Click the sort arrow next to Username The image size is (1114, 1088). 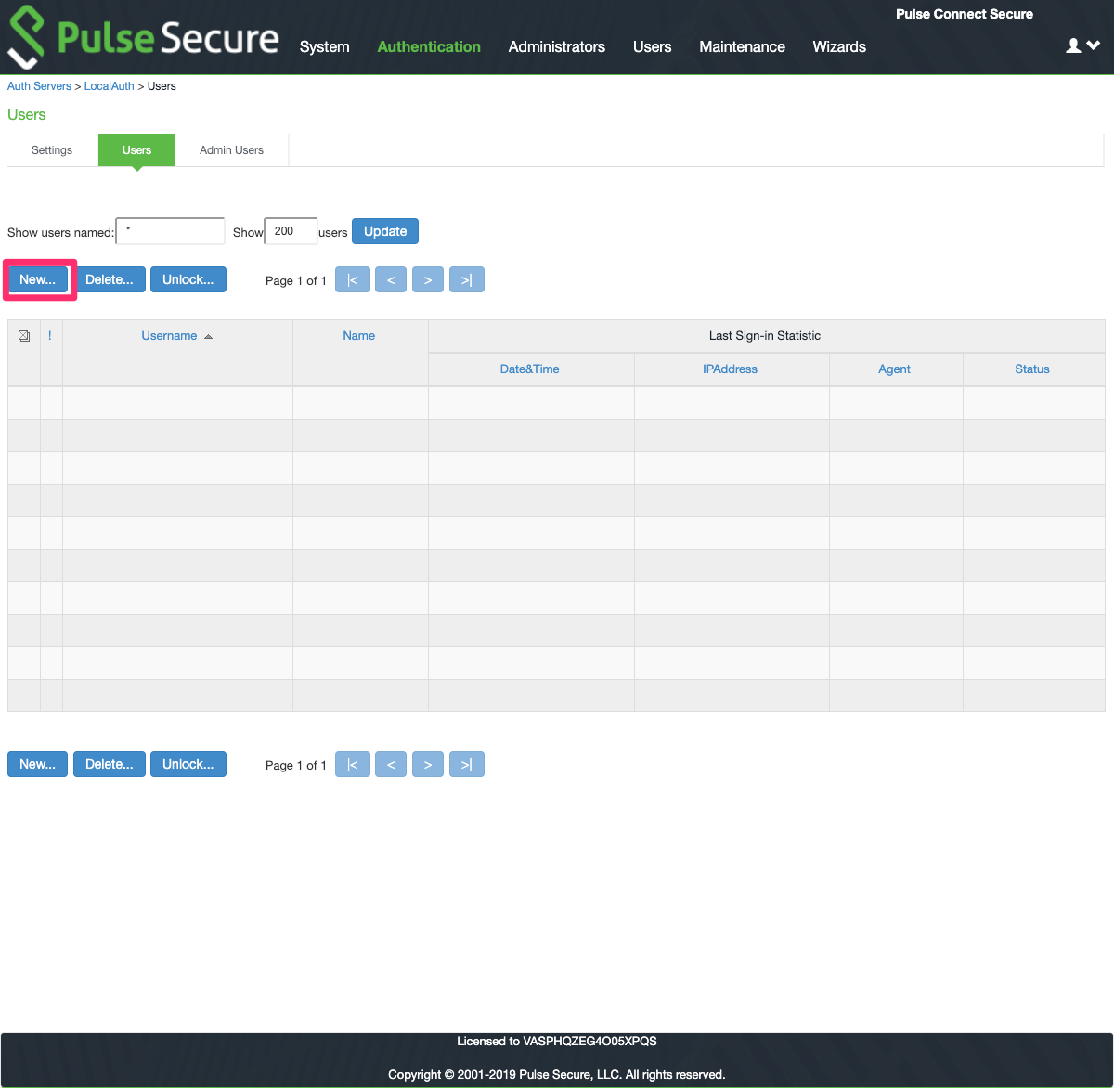coord(208,336)
